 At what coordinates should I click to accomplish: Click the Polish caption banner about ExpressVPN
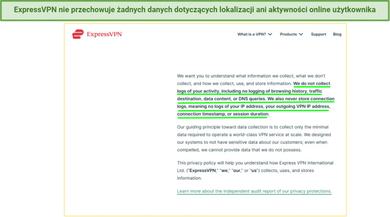(x=195, y=10)
